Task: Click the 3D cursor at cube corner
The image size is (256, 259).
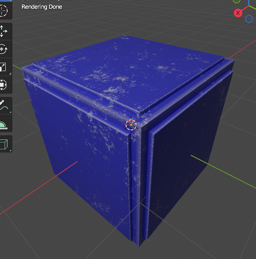Action: coord(131,125)
